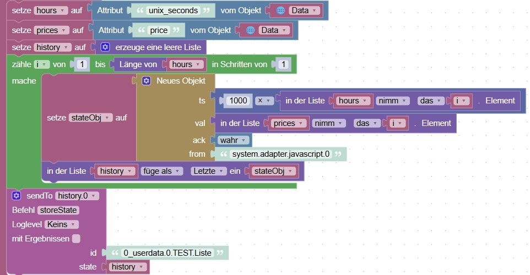Open the Loglevel 'Keins' dropdown
Screen dimensions: 530x275
tap(62, 224)
